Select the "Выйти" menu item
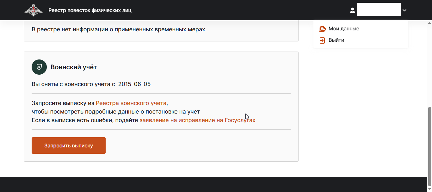 (x=336, y=40)
